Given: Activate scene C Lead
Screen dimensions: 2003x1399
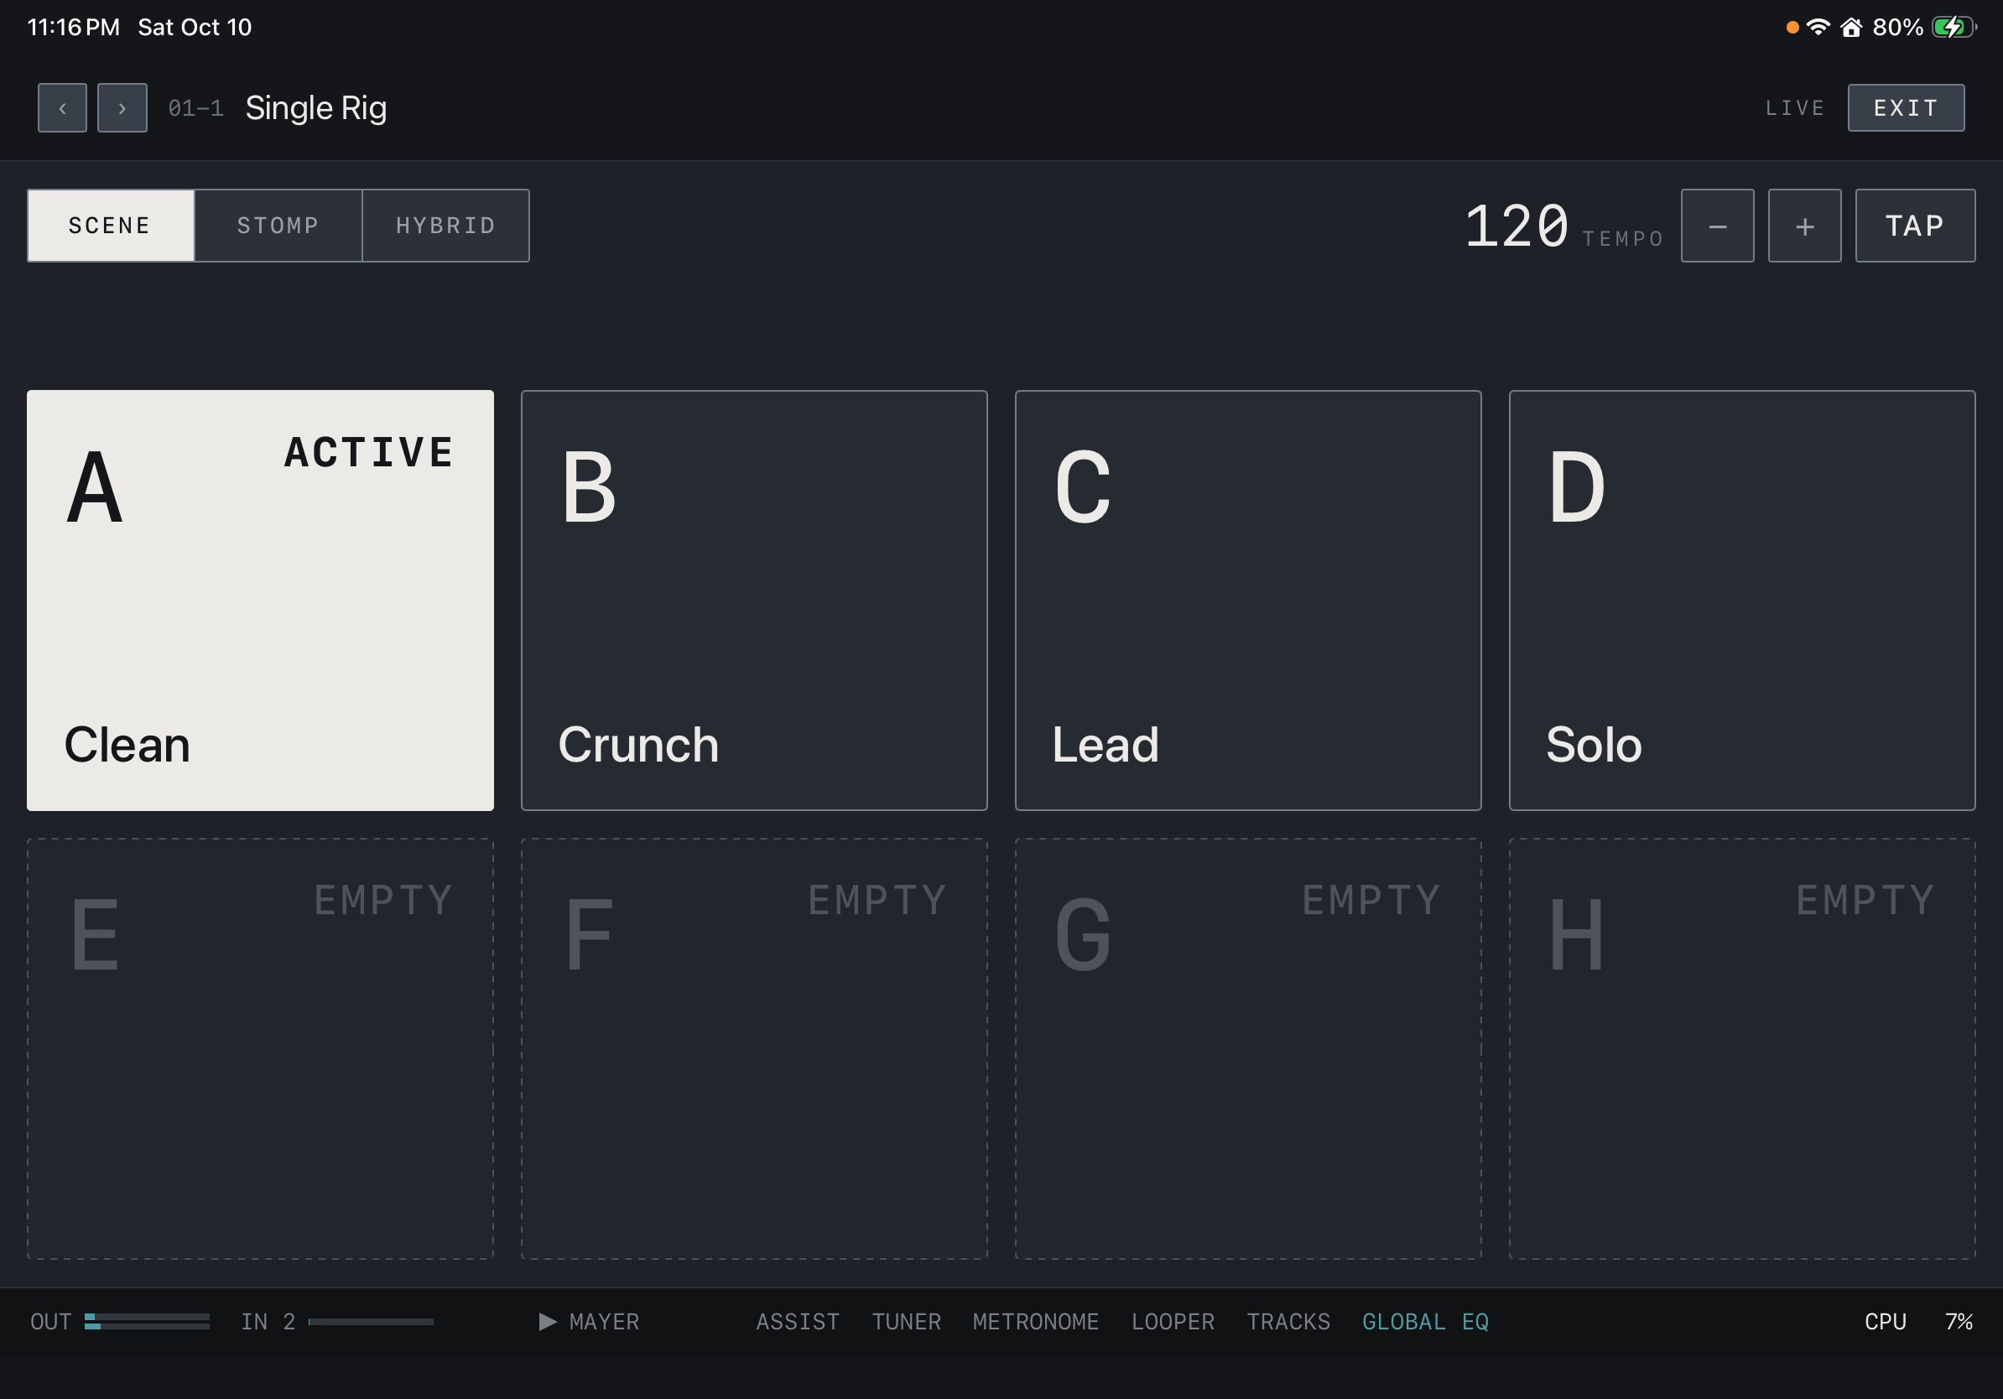Looking at the screenshot, I should tap(1247, 600).
